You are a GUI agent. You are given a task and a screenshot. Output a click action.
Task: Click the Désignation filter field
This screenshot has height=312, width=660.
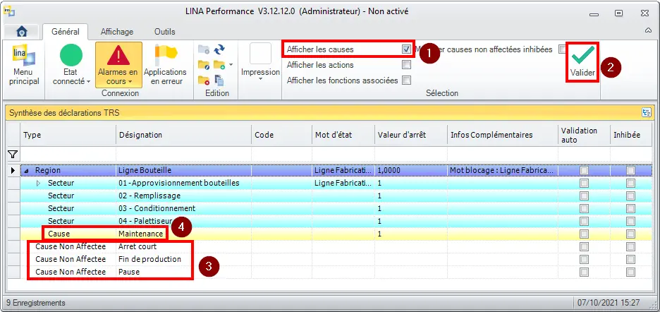(x=183, y=154)
